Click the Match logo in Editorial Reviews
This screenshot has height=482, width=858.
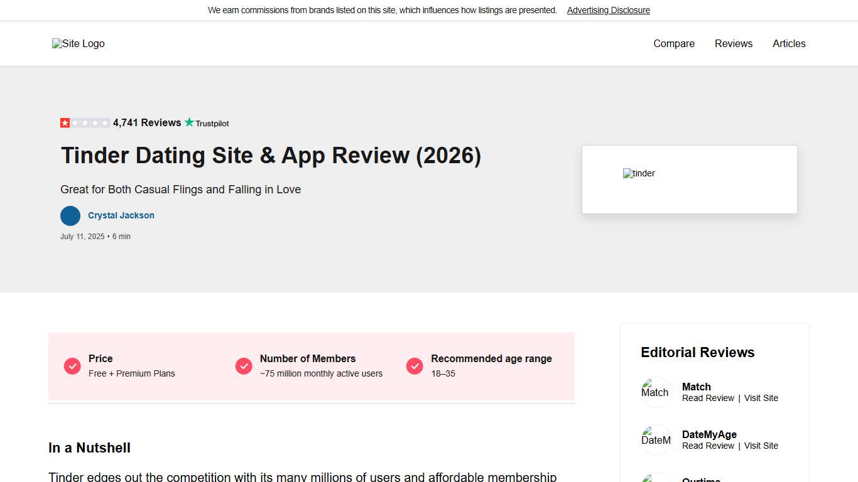656,392
